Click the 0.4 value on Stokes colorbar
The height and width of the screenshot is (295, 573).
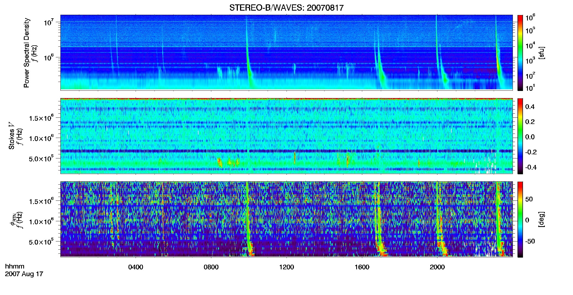(530, 107)
